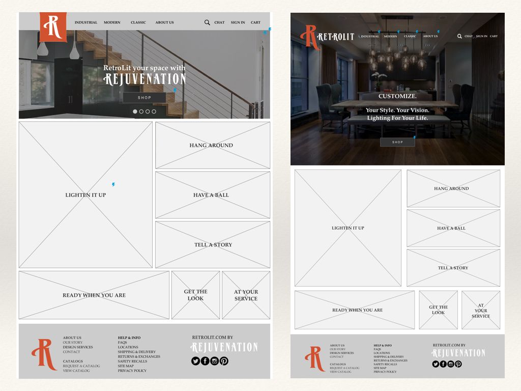Viewport: 521px width, 391px height.
Task: Click the Rejuvenation wordmark in left footer
Action: click(224, 347)
